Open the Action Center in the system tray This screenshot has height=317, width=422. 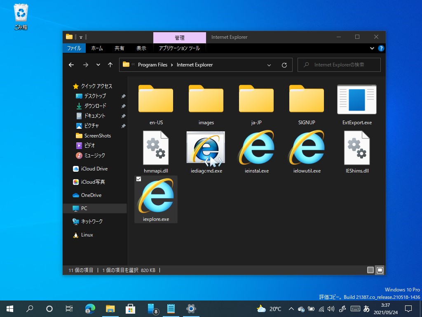(408, 308)
